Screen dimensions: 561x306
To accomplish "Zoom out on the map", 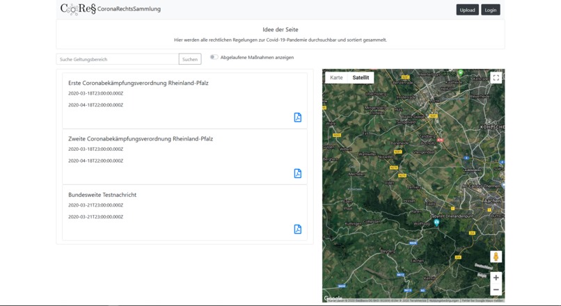I will click(x=496, y=289).
